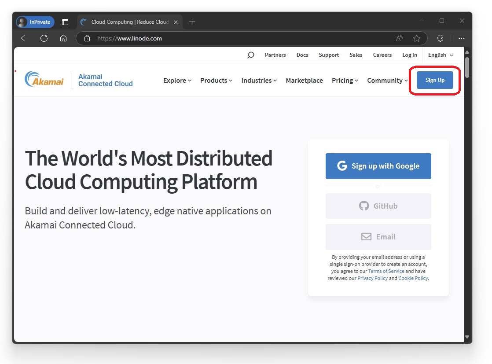Close the Cloud Computing browser tab

point(176,22)
